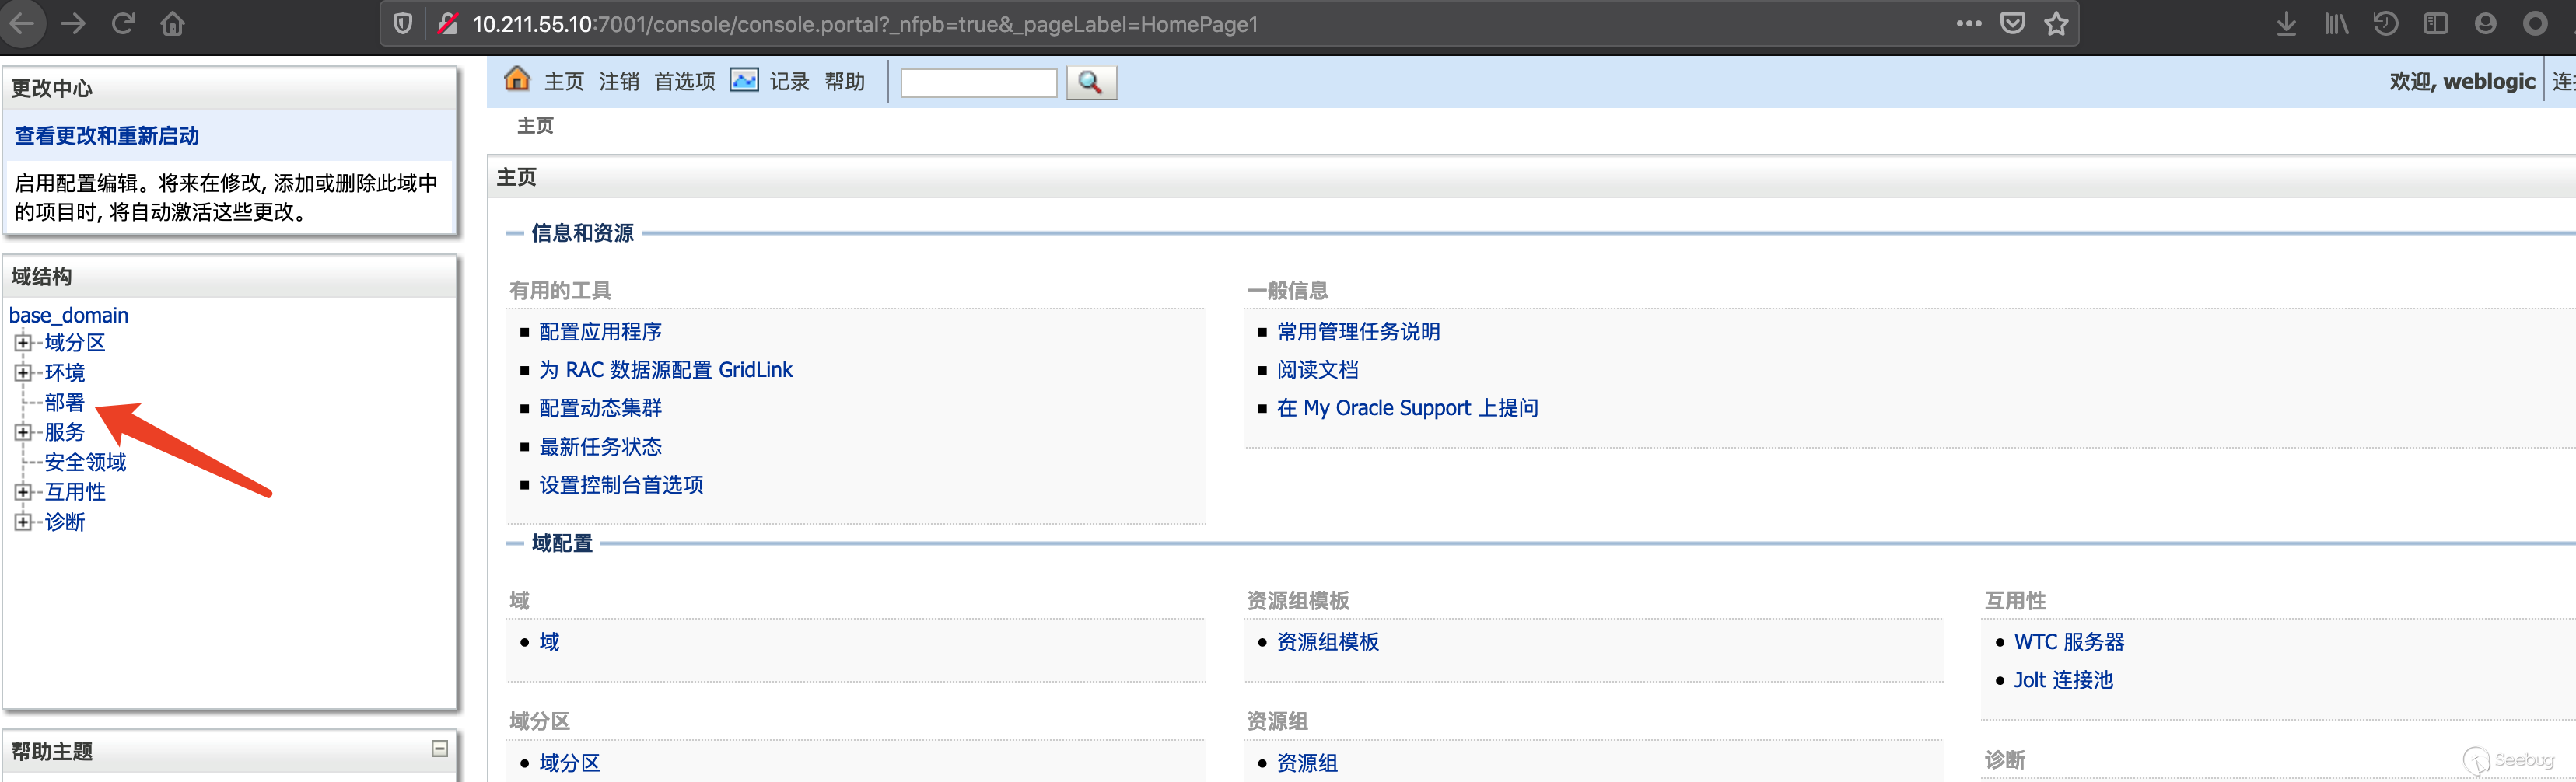Click the WebLogic home icon in toolbar
Viewport: 2576px width, 782px height.
click(x=516, y=79)
